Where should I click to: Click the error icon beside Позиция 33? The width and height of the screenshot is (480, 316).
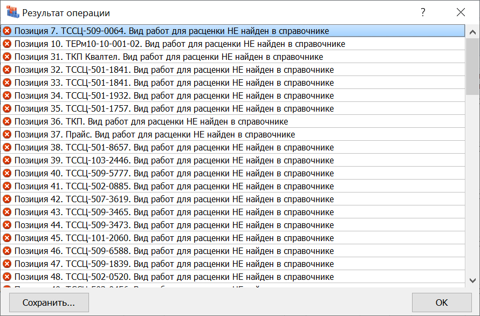point(7,83)
